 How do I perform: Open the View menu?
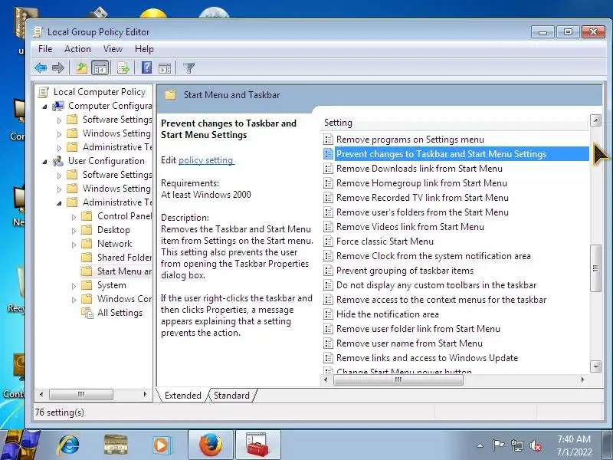pos(113,49)
